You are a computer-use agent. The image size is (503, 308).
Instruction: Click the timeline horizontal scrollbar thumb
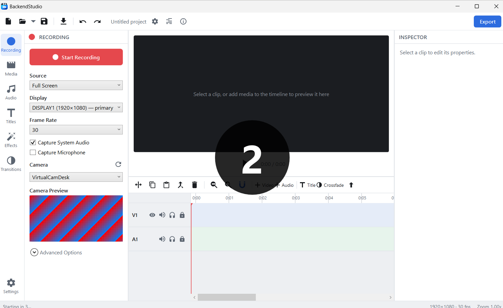tap(227, 297)
